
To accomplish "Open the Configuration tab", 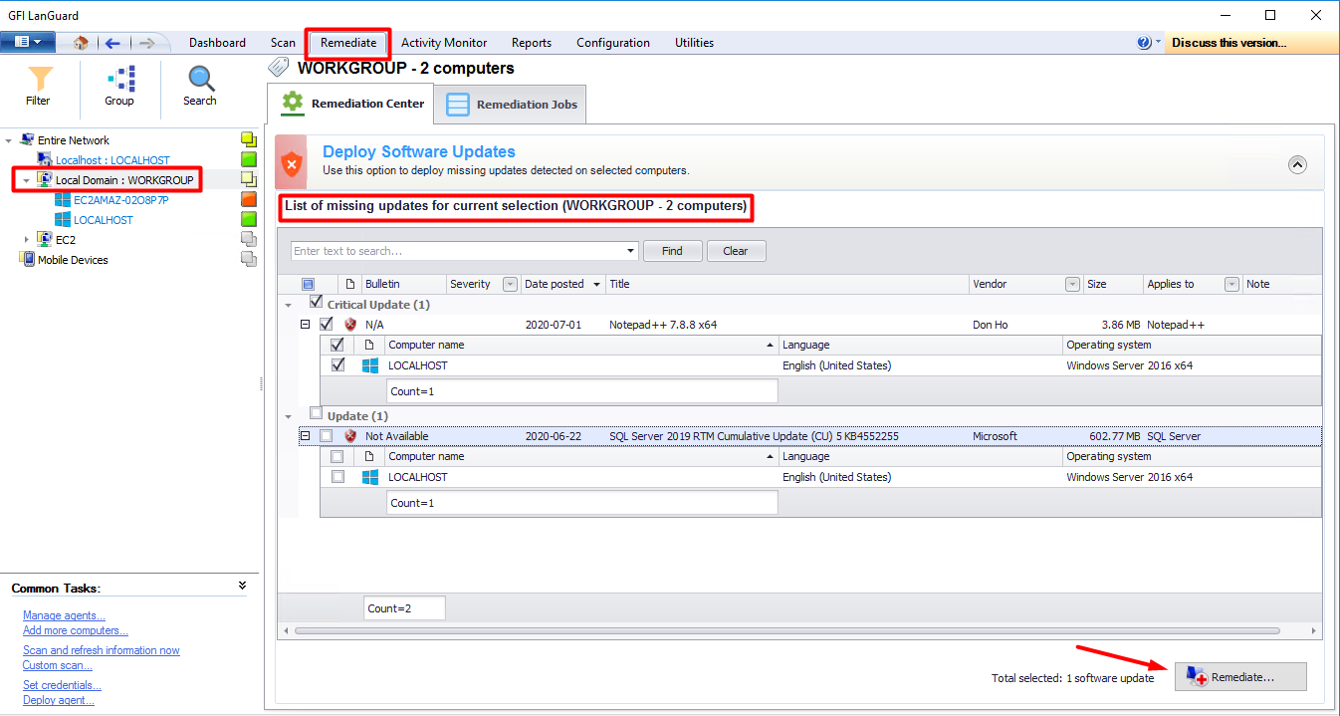I will click(613, 43).
